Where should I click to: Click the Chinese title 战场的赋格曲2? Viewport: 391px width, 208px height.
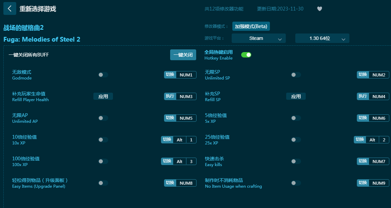tap(23, 28)
